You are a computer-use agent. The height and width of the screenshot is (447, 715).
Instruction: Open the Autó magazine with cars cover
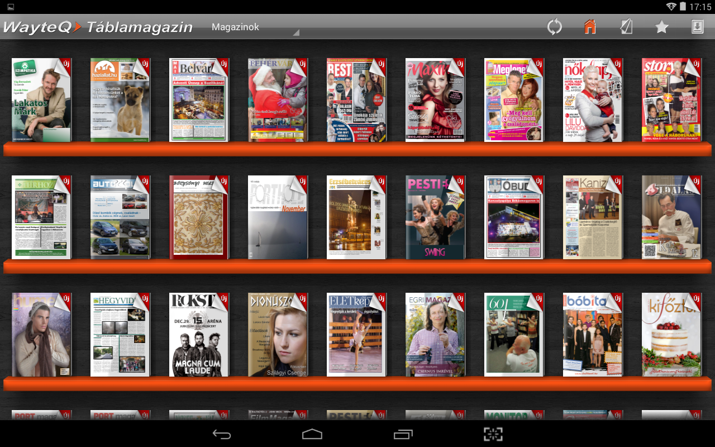(120, 217)
